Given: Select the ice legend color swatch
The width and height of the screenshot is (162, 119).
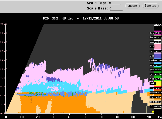Looking at the screenshot, I should click(x=158, y=56).
